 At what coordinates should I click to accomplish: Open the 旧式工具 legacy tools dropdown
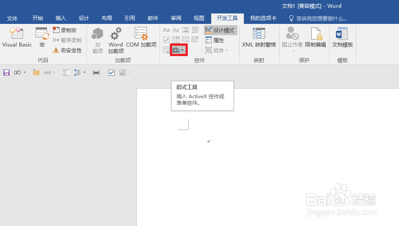(x=179, y=50)
